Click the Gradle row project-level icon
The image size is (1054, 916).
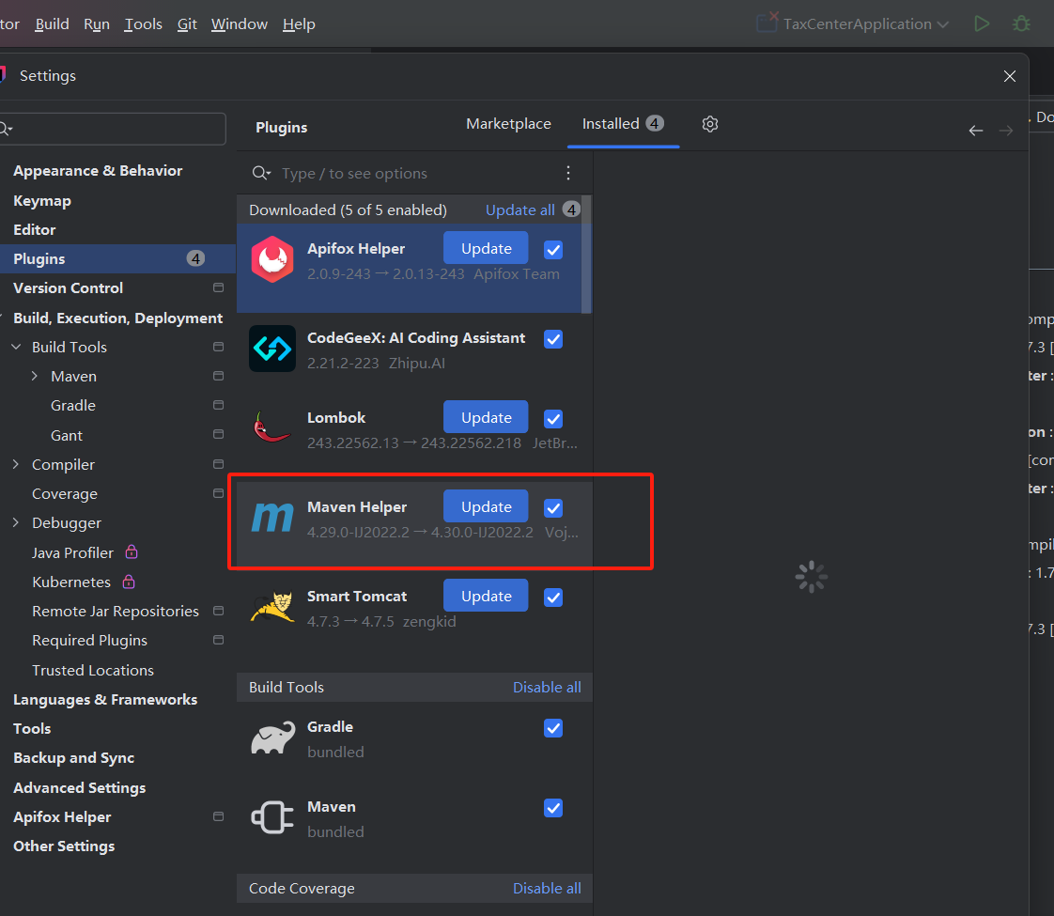tap(219, 405)
